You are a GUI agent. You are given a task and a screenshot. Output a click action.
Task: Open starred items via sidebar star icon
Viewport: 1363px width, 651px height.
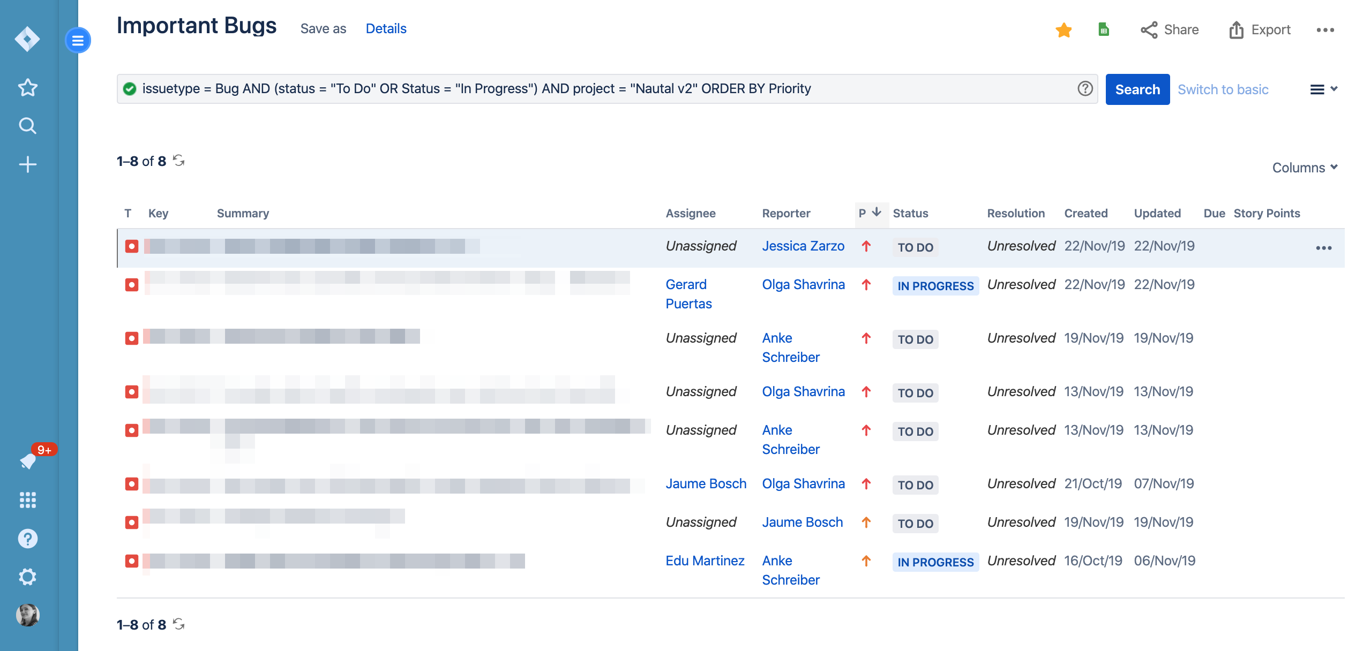27,87
